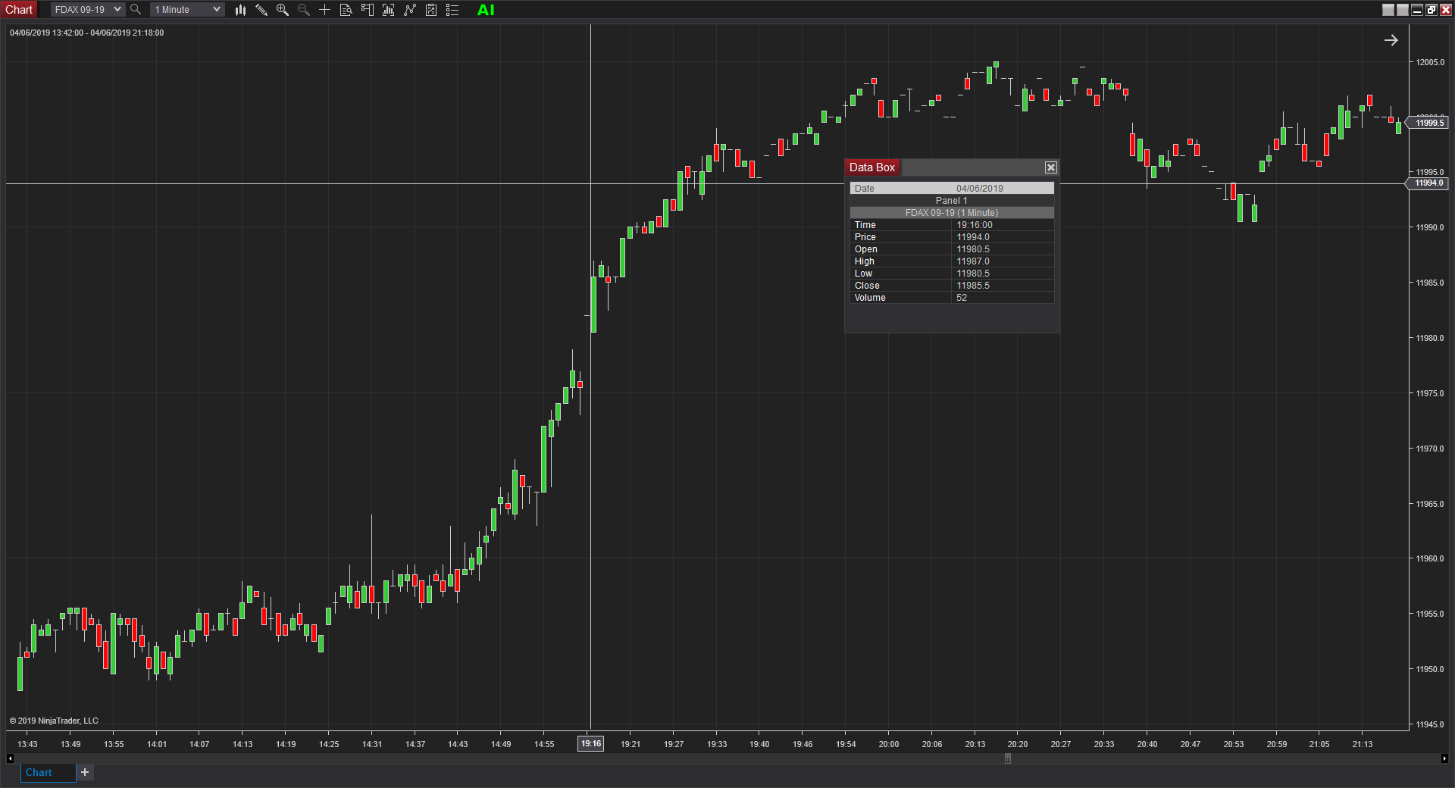Enable the crosshair cursor tool
1455x788 pixels.
coord(324,10)
